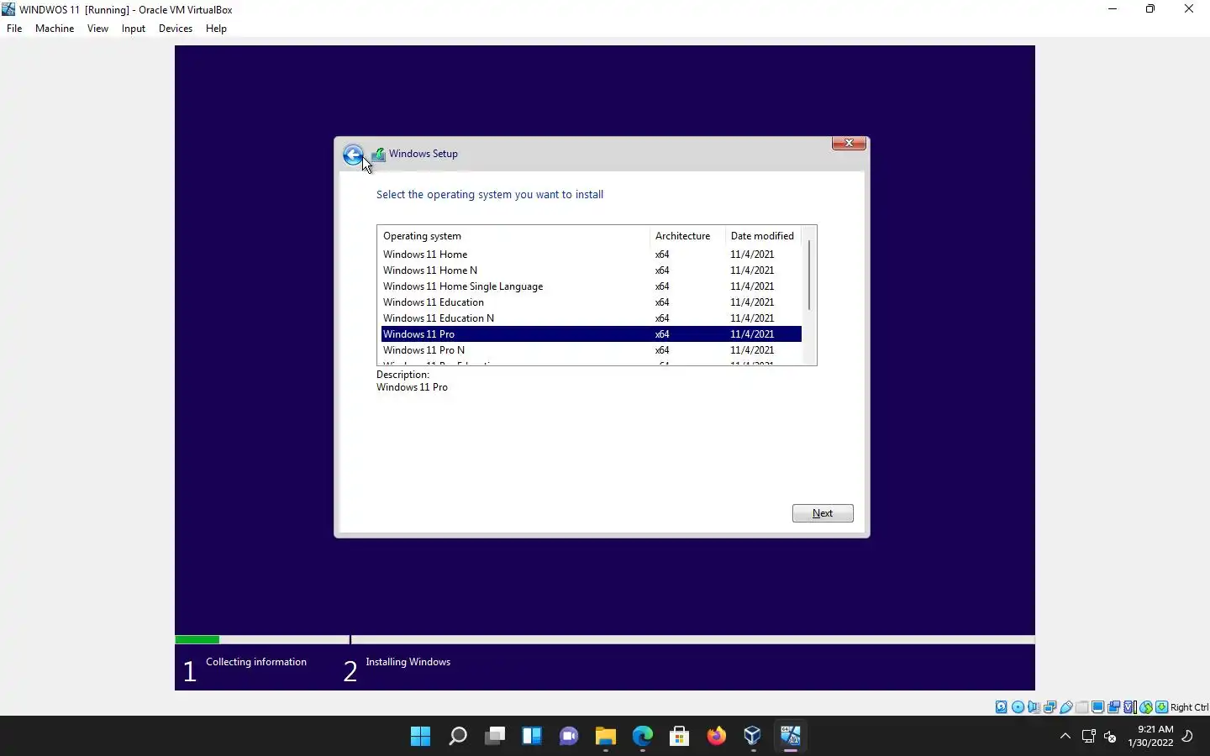
Task: Open the notifications moon icon
Action: point(1188,737)
